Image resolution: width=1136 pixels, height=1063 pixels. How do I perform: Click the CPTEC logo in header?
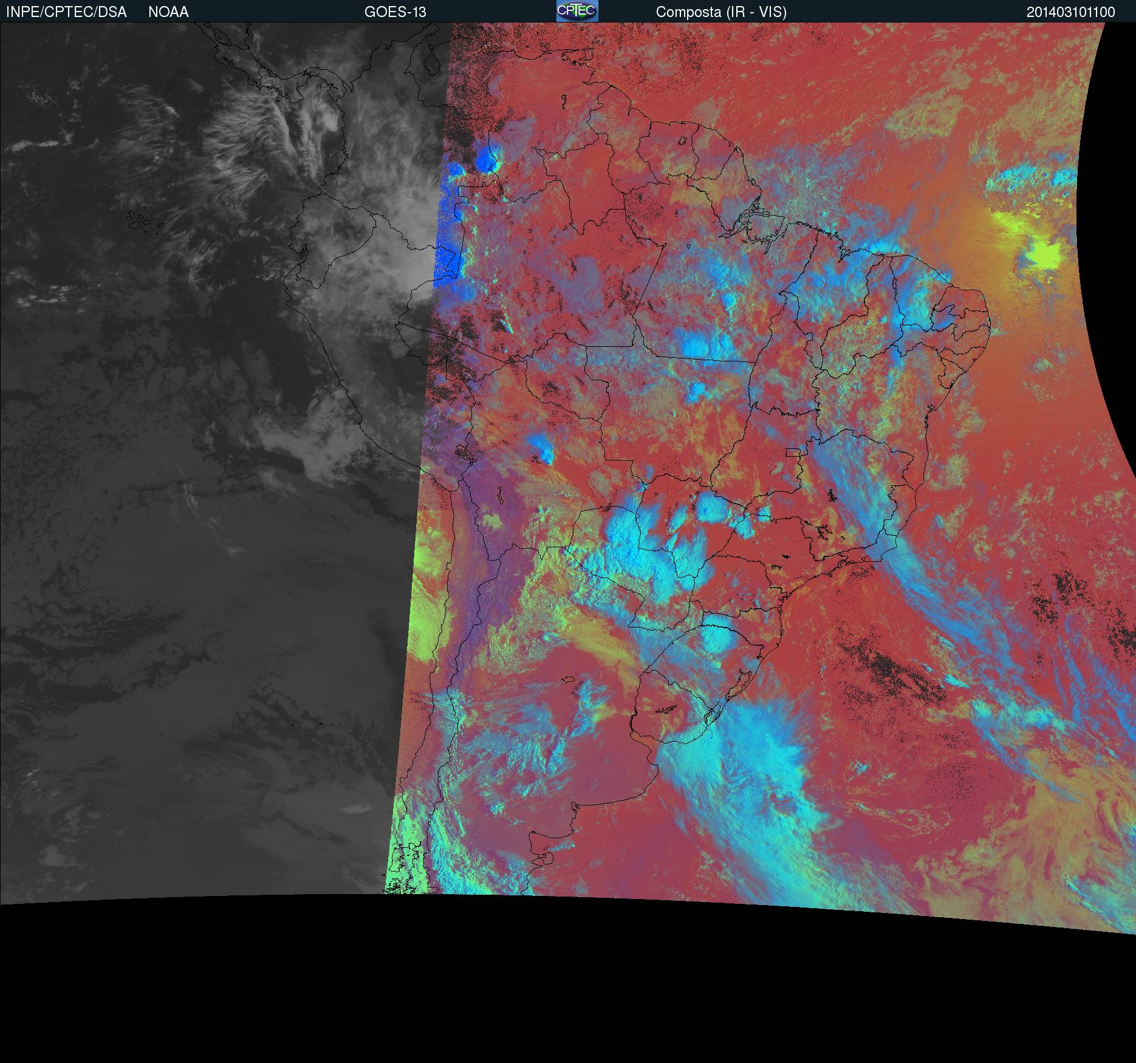click(577, 11)
